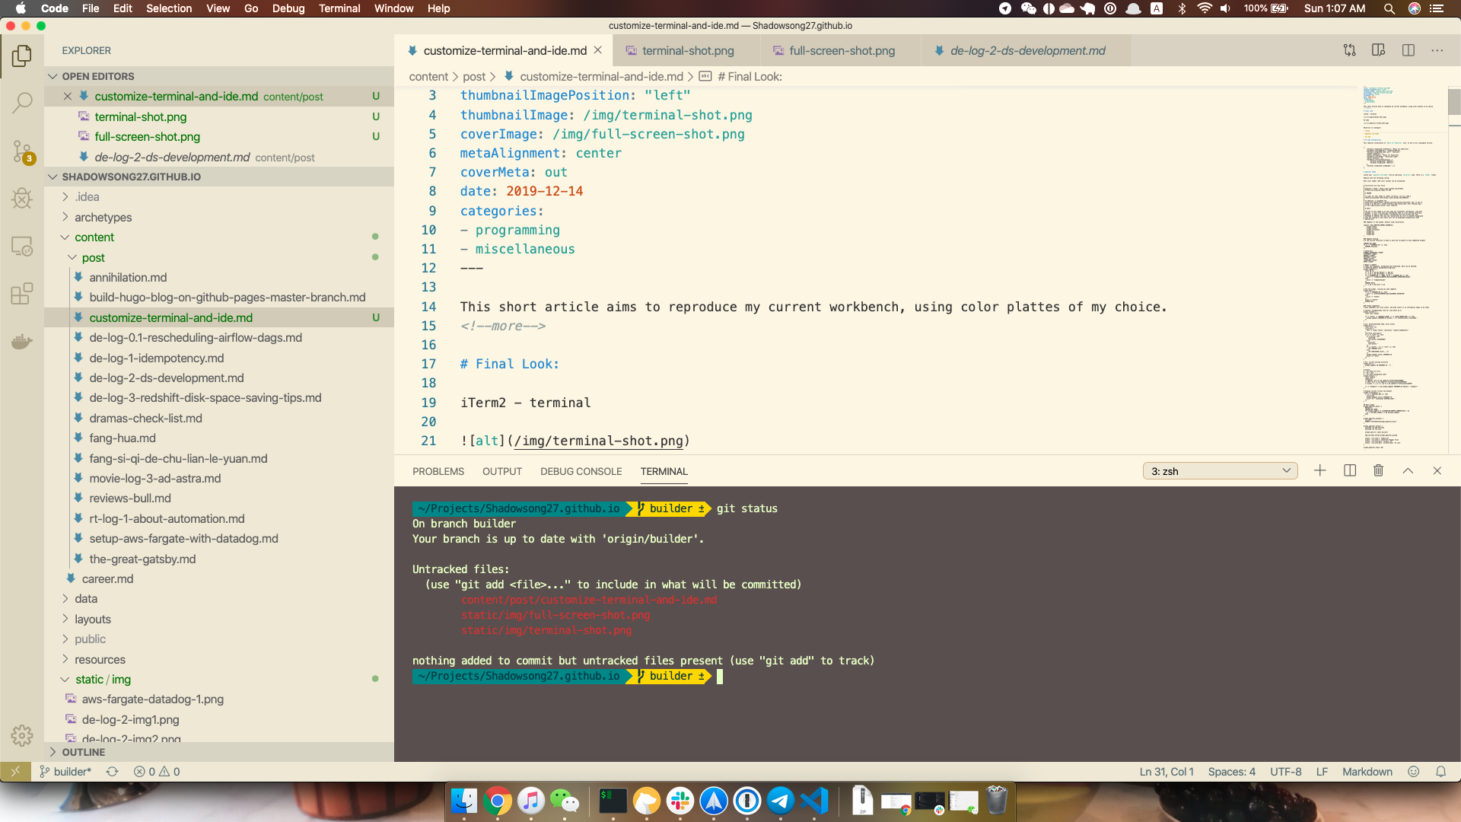Open the Docker view whale icon
Screen dimensions: 1461x822
22,341
